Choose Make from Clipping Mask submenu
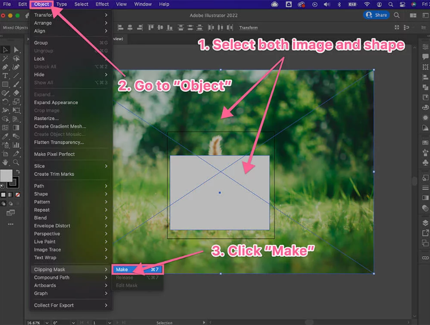 (137, 270)
